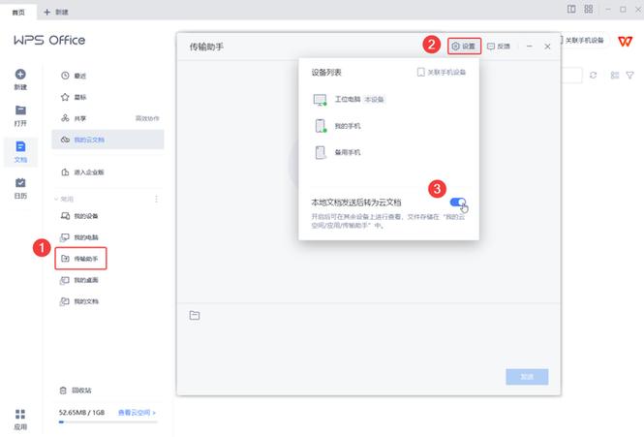Toggle 本地文档发送后转为云文档 switch
The width and height of the screenshot is (644, 437).
(457, 202)
